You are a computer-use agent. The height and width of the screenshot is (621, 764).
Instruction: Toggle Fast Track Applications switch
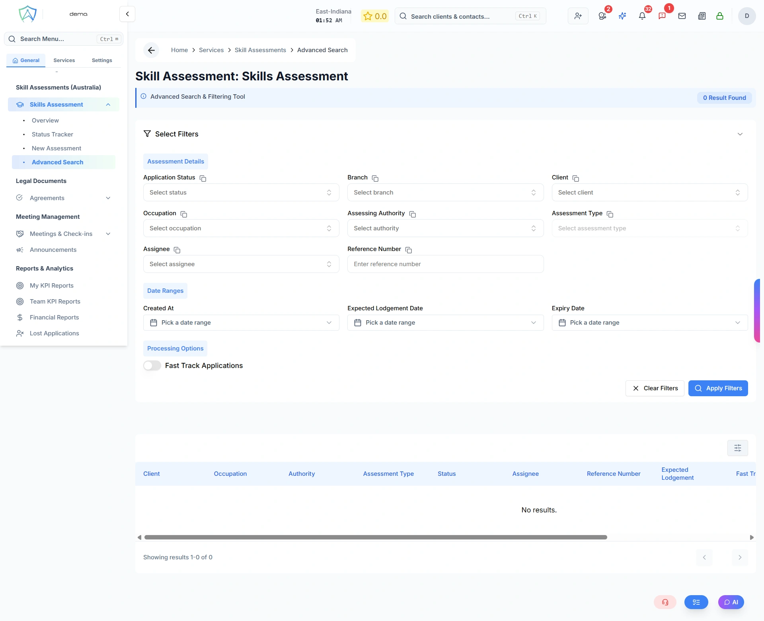tap(152, 365)
